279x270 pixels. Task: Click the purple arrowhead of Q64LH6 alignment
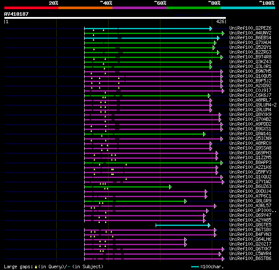point(186,240)
